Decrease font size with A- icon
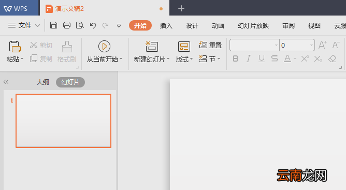 pos(336,45)
